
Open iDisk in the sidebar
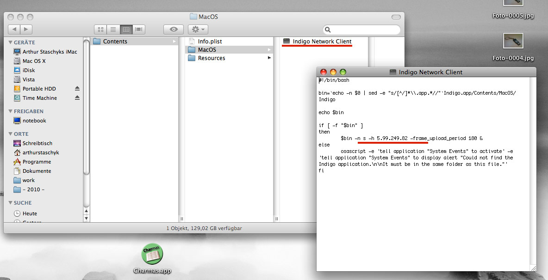(25, 70)
